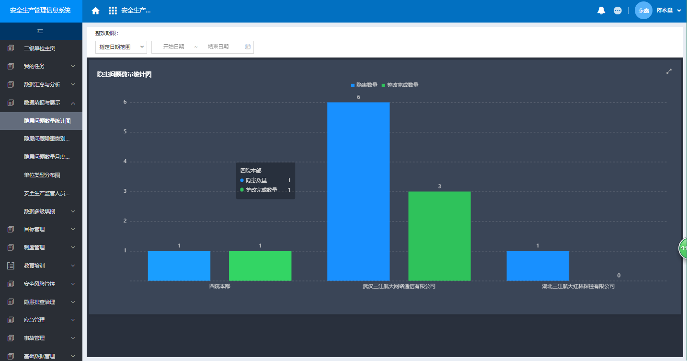Open 二级单位主页 menu item
Image resolution: width=687 pixels, height=361 pixels.
pyautogui.click(x=41, y=48)
